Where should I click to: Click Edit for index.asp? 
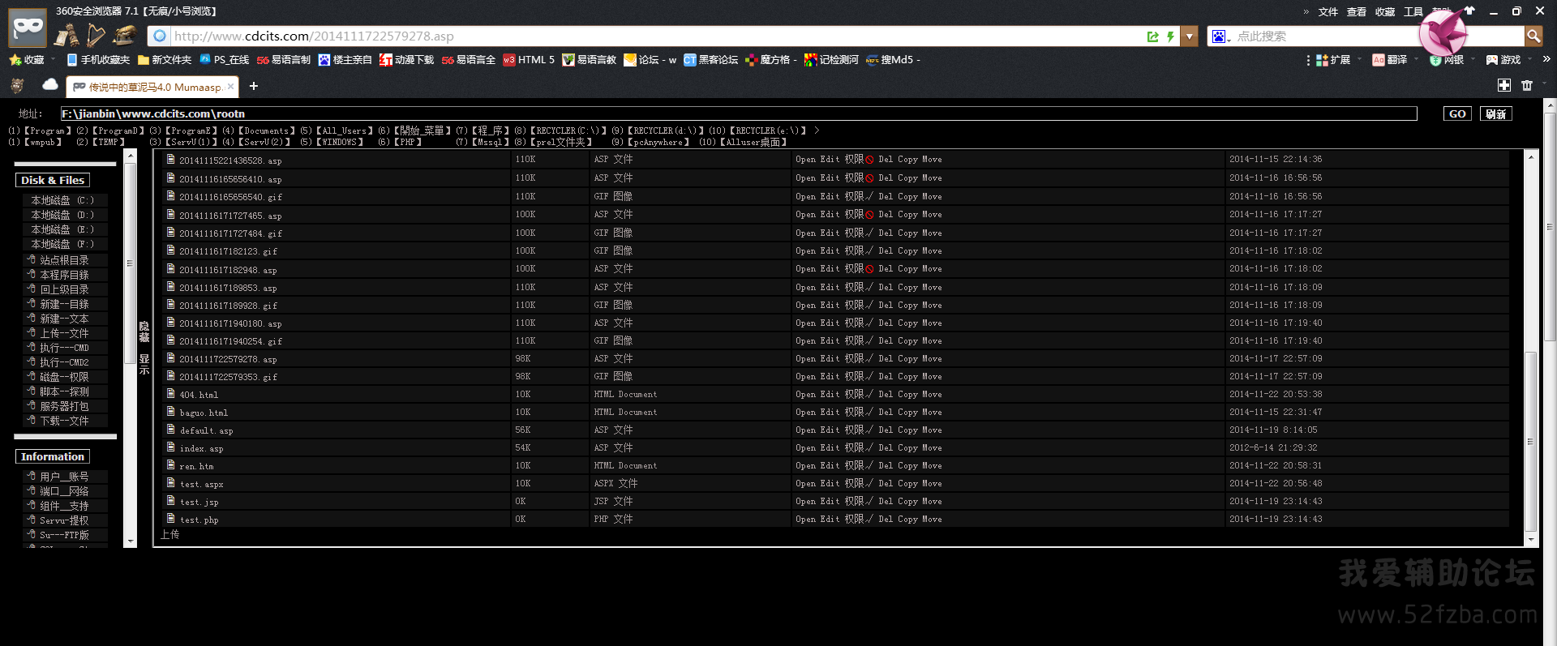click(830, 448)
